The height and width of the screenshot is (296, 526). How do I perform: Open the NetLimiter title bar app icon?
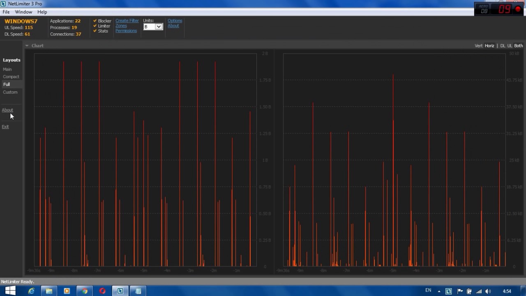pyautogui.click(x=3, y=4)
